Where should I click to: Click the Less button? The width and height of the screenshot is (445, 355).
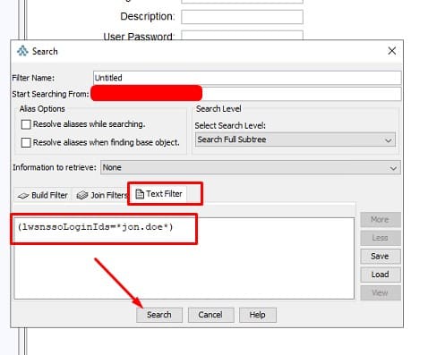(x=381, y=238)
